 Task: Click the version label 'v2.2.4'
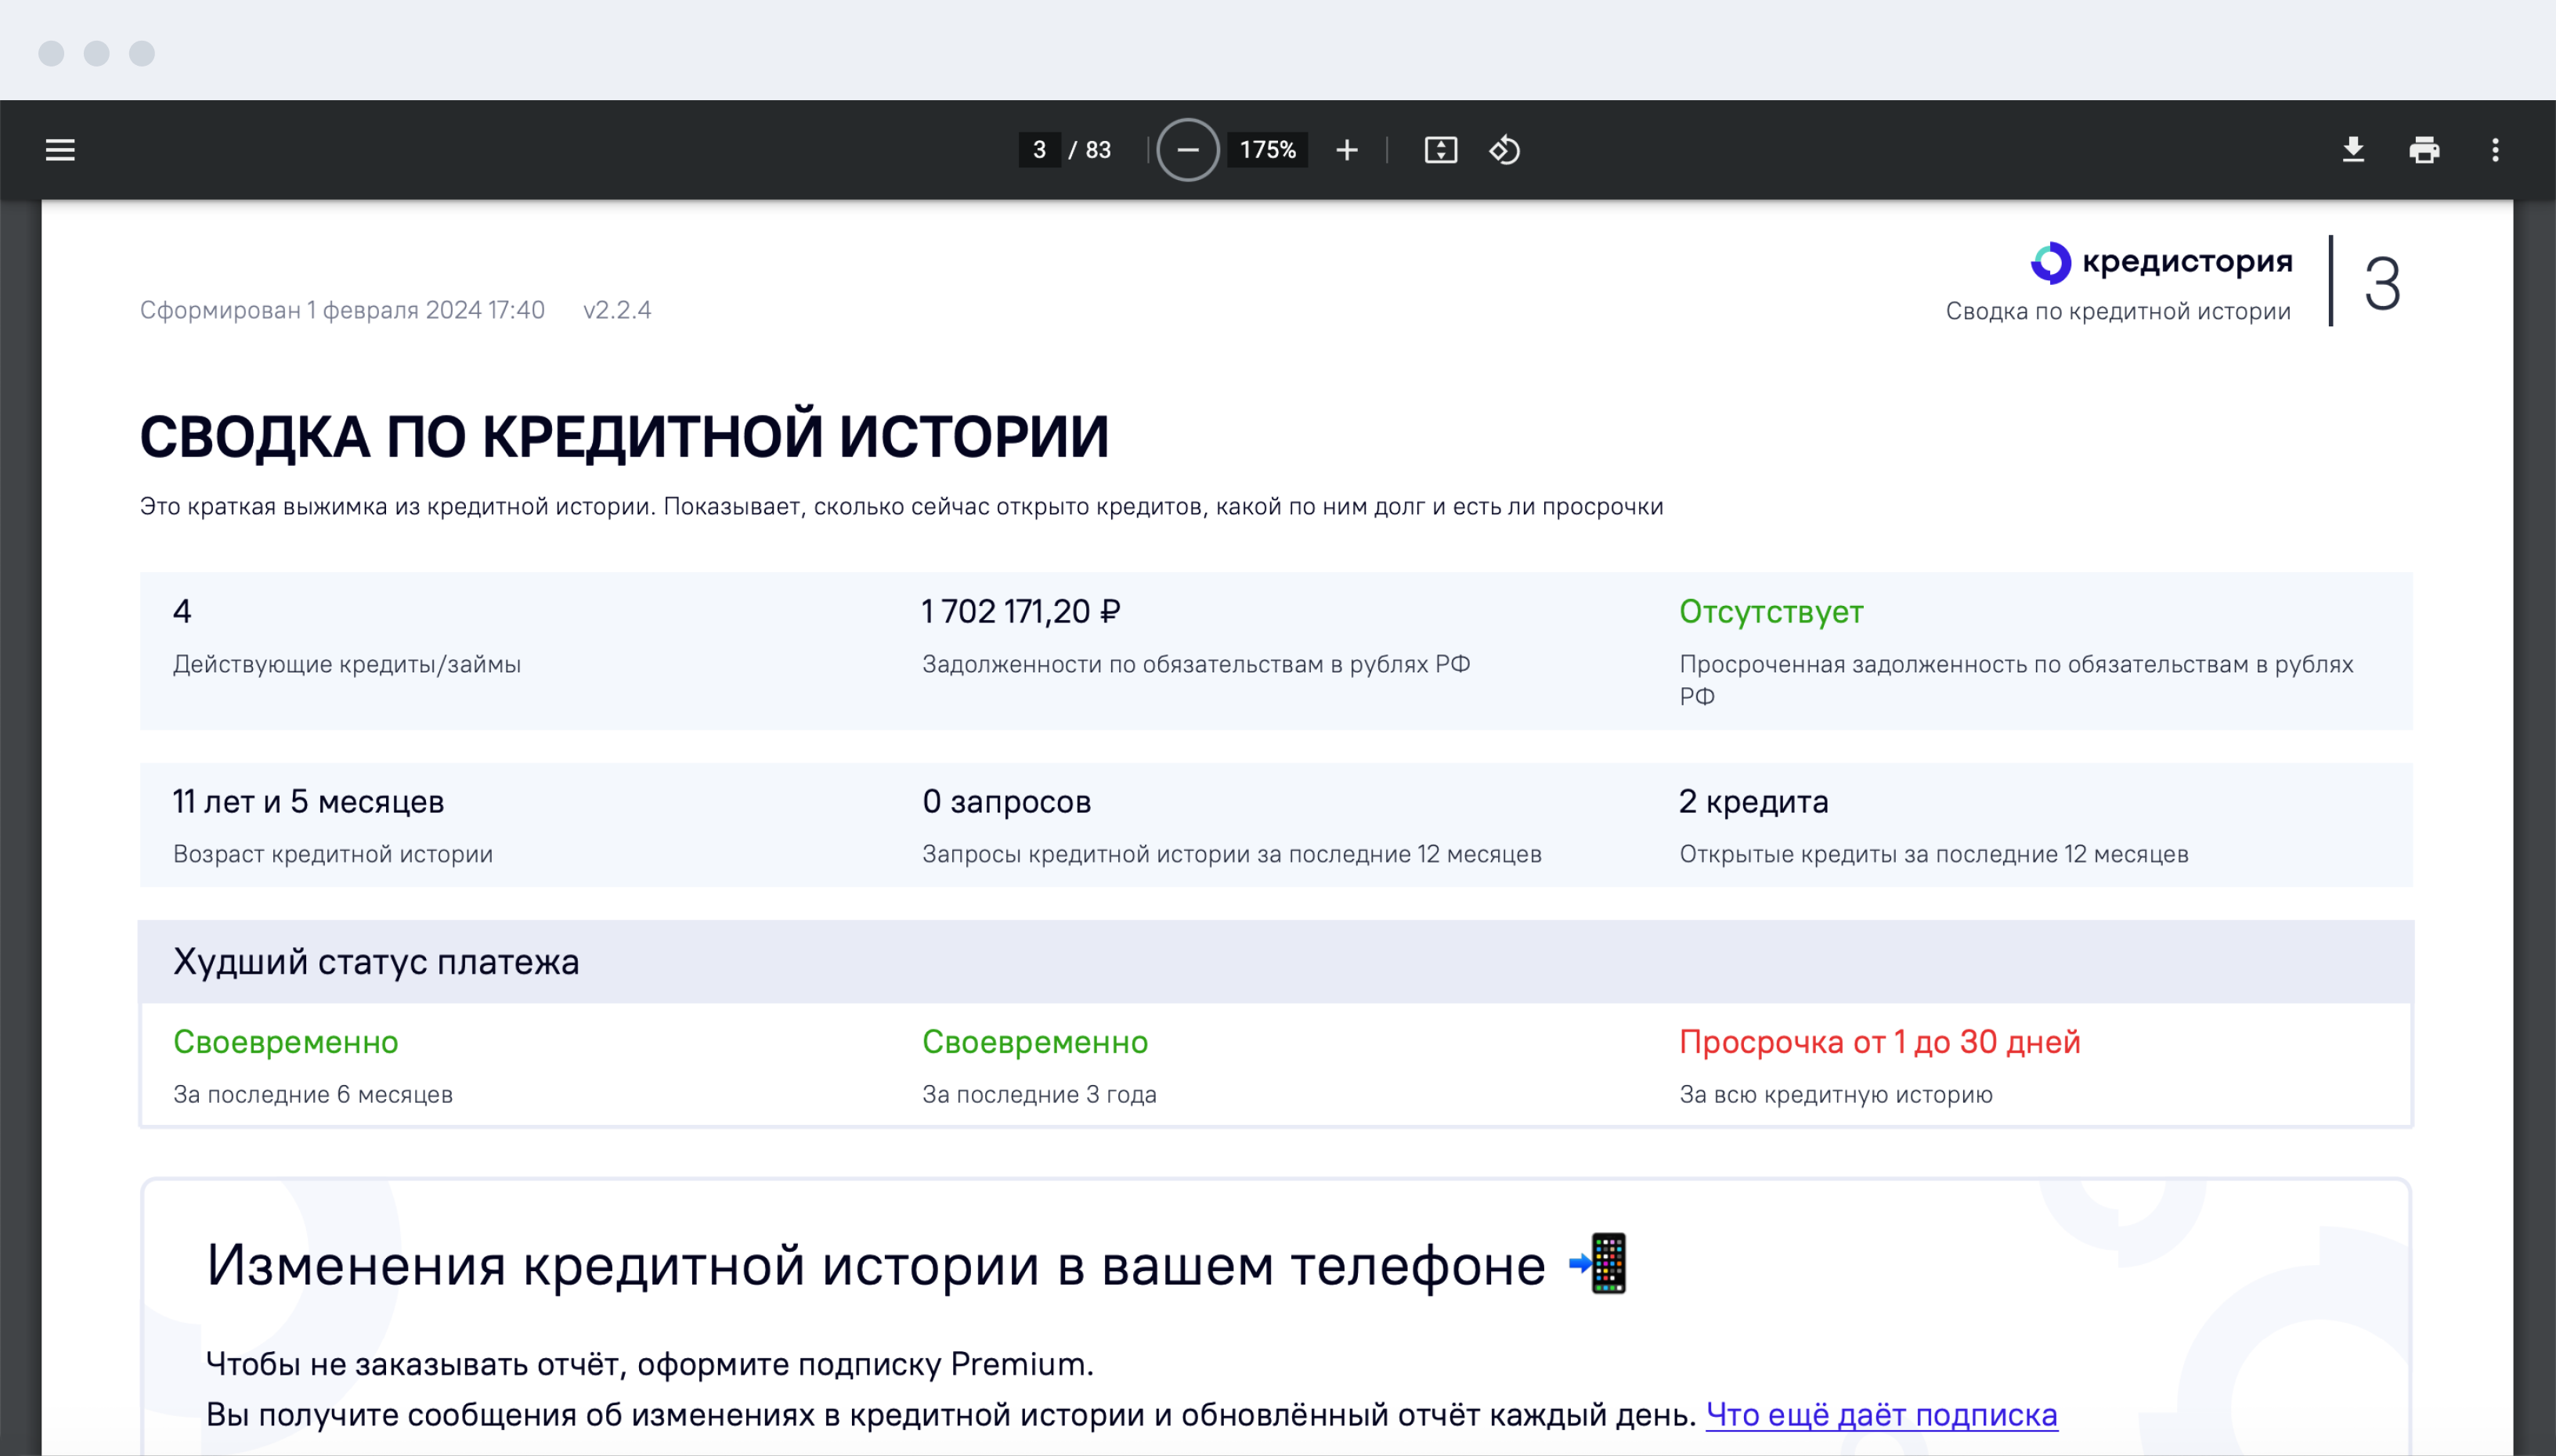617,310
